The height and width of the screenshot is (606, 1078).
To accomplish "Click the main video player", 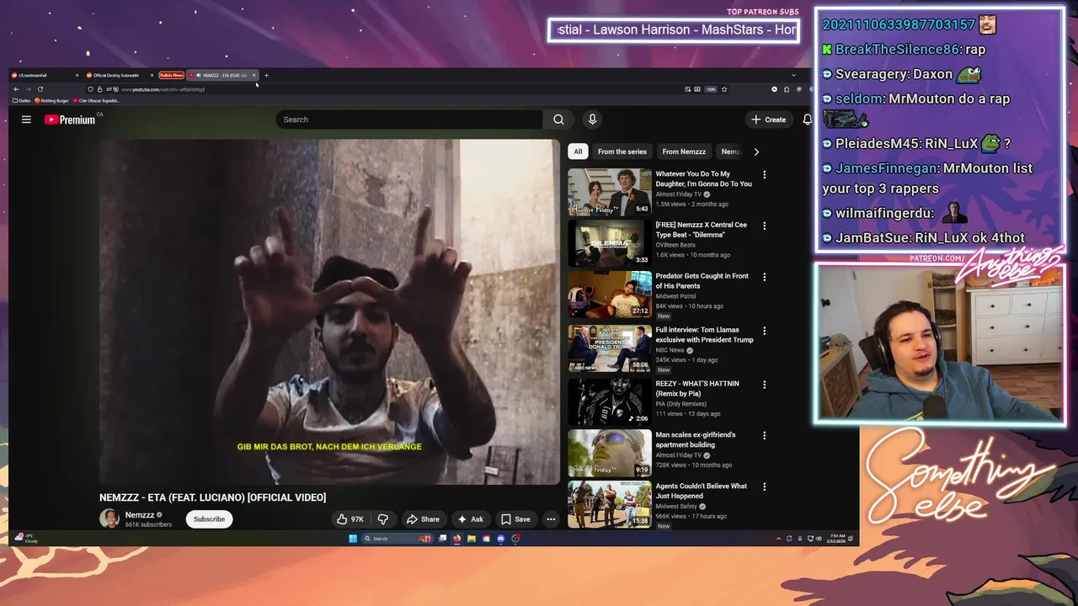I will 329,311.
